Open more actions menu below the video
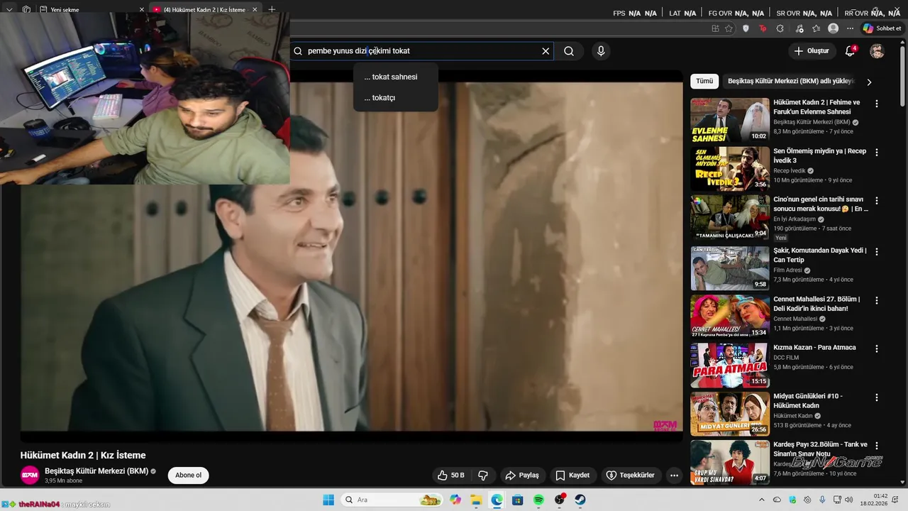 click(x=674, y=476)
